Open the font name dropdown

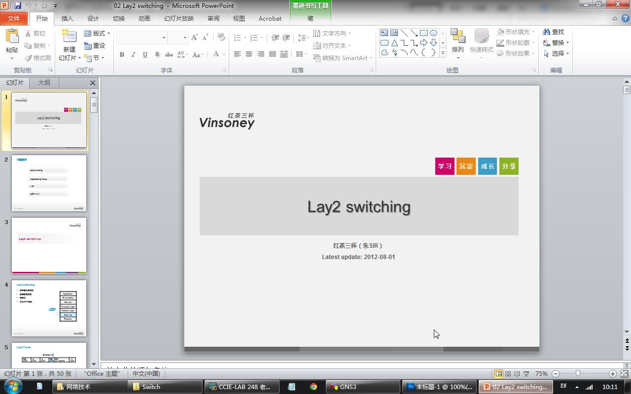coord(164,38)
